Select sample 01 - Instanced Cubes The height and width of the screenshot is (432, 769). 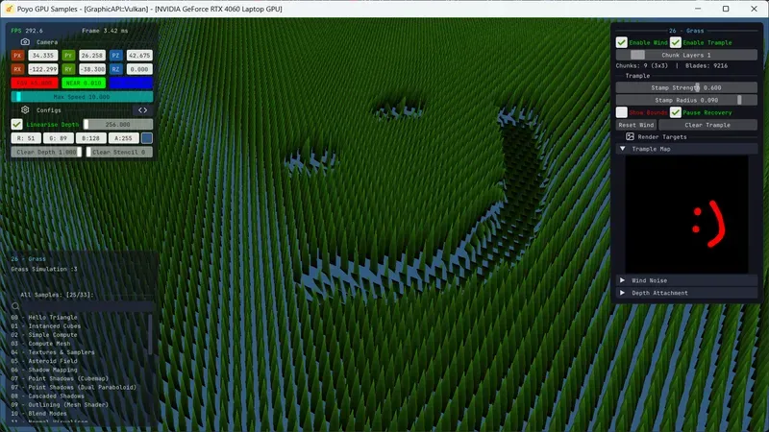[45, 326]
